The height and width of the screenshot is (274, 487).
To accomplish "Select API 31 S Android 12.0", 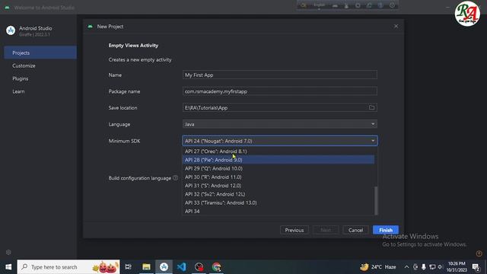I will 279,186.
